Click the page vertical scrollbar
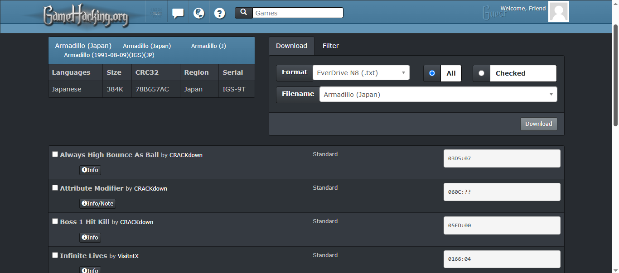Image resolution: width=619 pixels, height=273 pixels. (x=615, y=75)
